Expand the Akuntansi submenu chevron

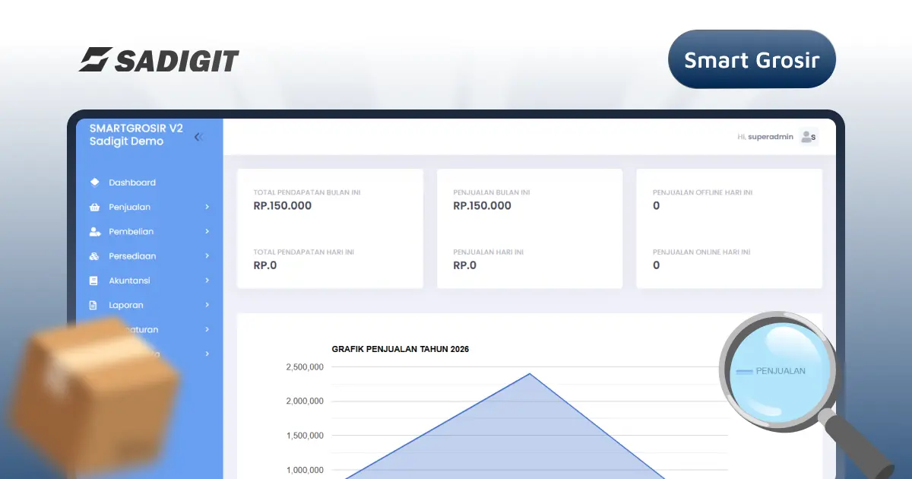pyautogui.click(x=207, y=281)
